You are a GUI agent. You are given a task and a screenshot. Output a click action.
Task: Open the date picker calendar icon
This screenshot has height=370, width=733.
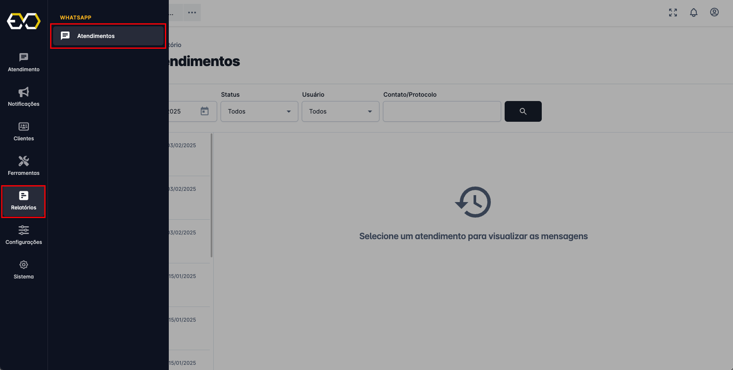tap(205, 111)
